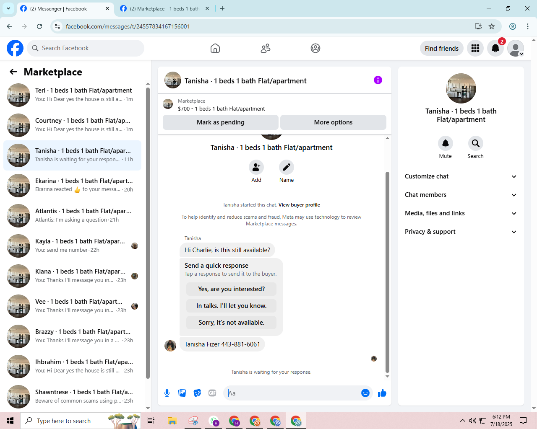Open Shawntrese conversation in list

[x=72, y=396]
